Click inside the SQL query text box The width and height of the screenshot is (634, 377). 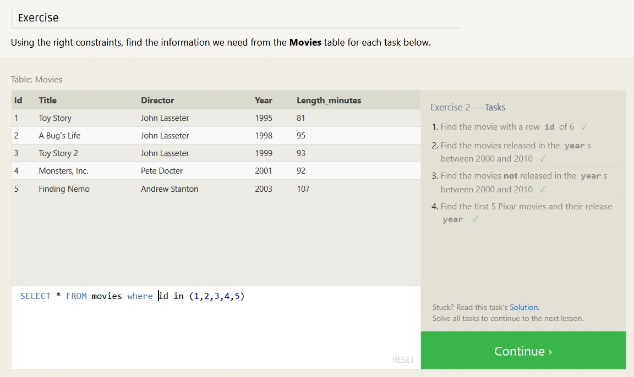[x=216, y=327]
